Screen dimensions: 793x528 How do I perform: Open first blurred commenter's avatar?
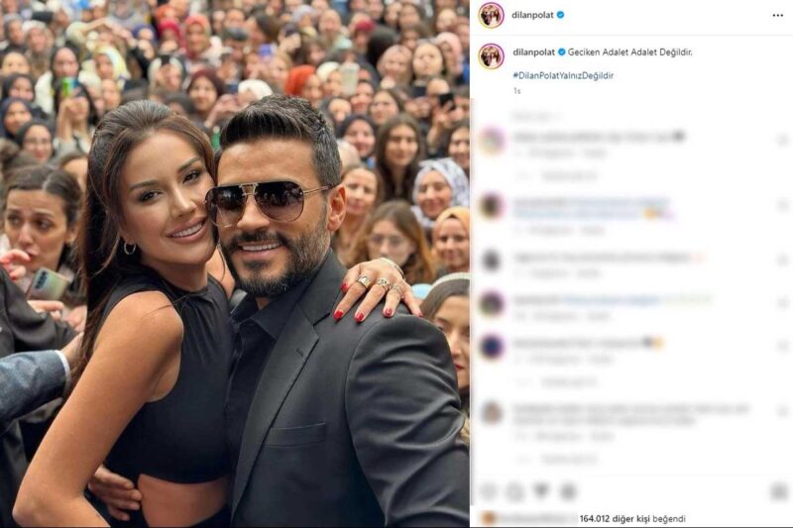[492, 141]
